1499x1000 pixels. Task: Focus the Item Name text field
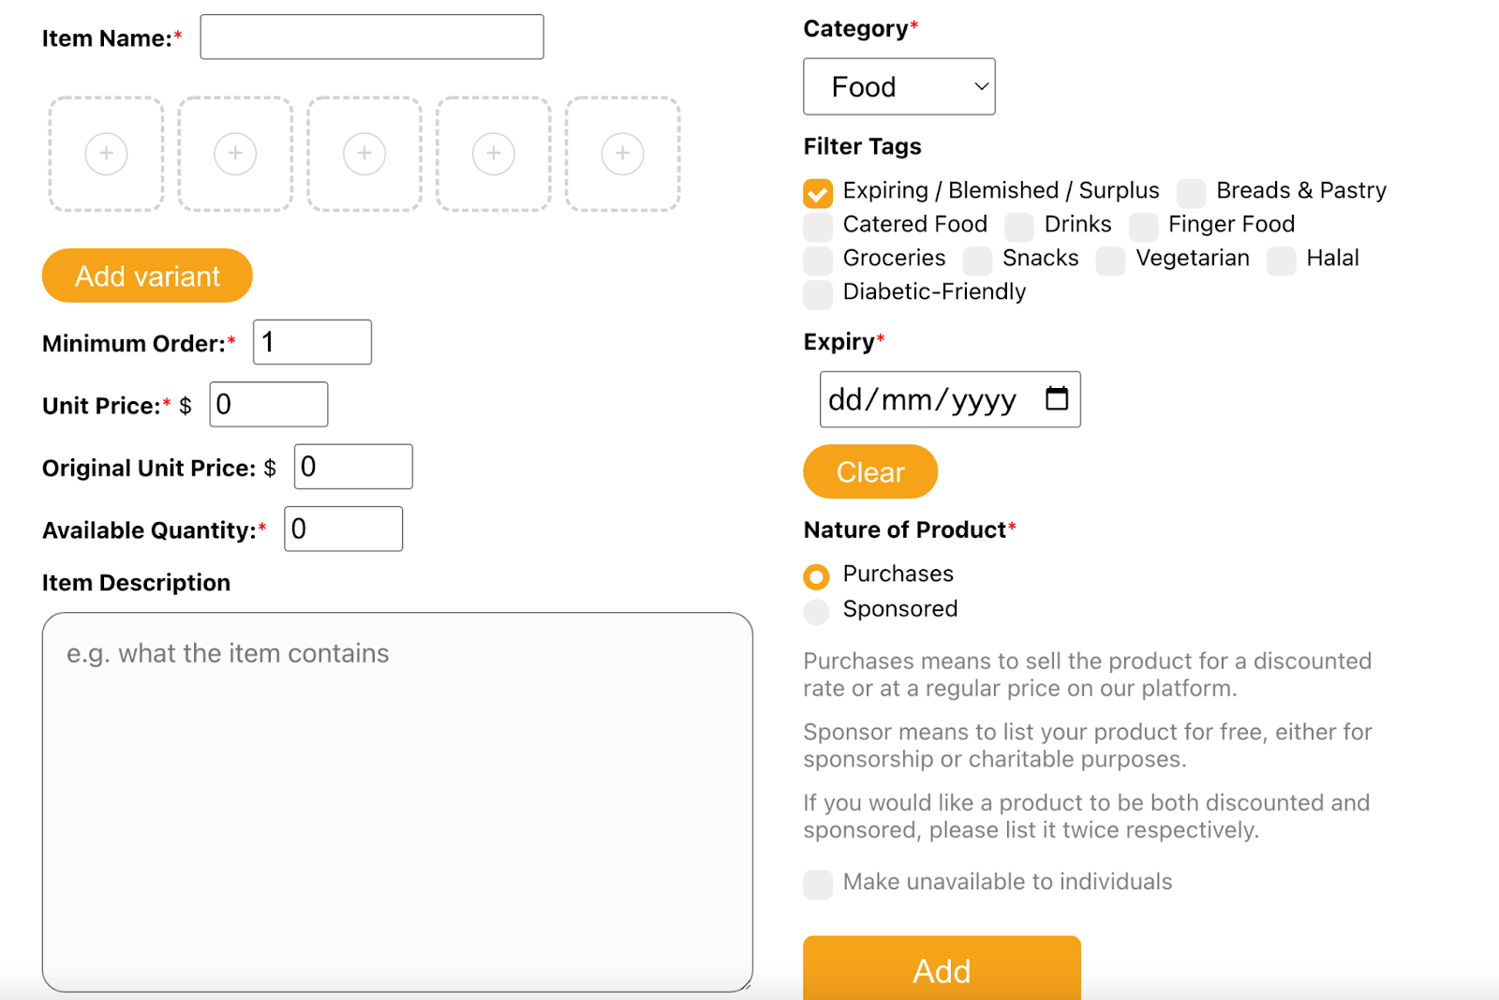click(x=372, y=37)
